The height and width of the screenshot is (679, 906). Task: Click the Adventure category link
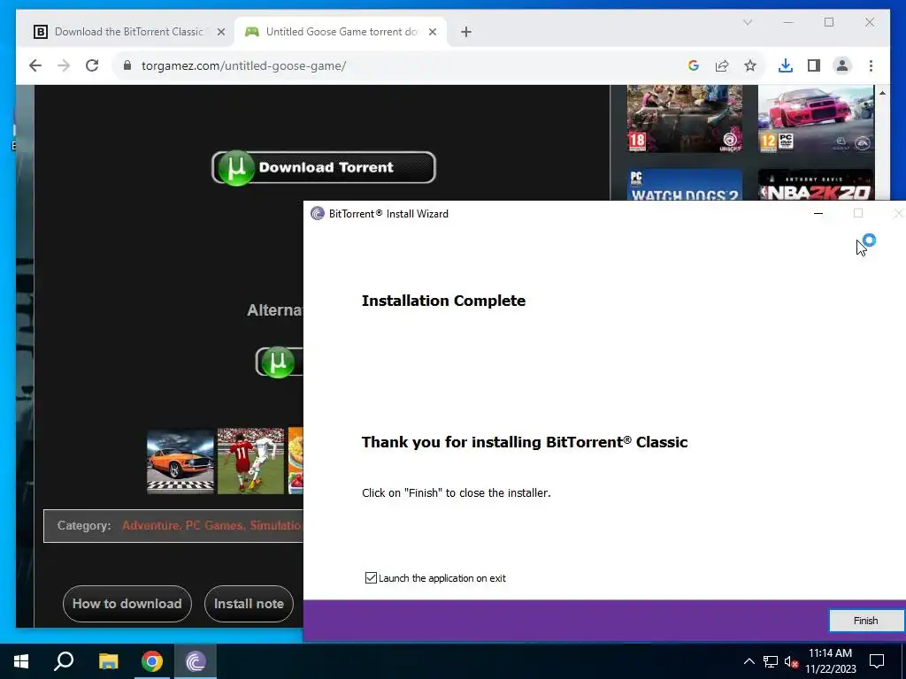(x=152, y=525)
